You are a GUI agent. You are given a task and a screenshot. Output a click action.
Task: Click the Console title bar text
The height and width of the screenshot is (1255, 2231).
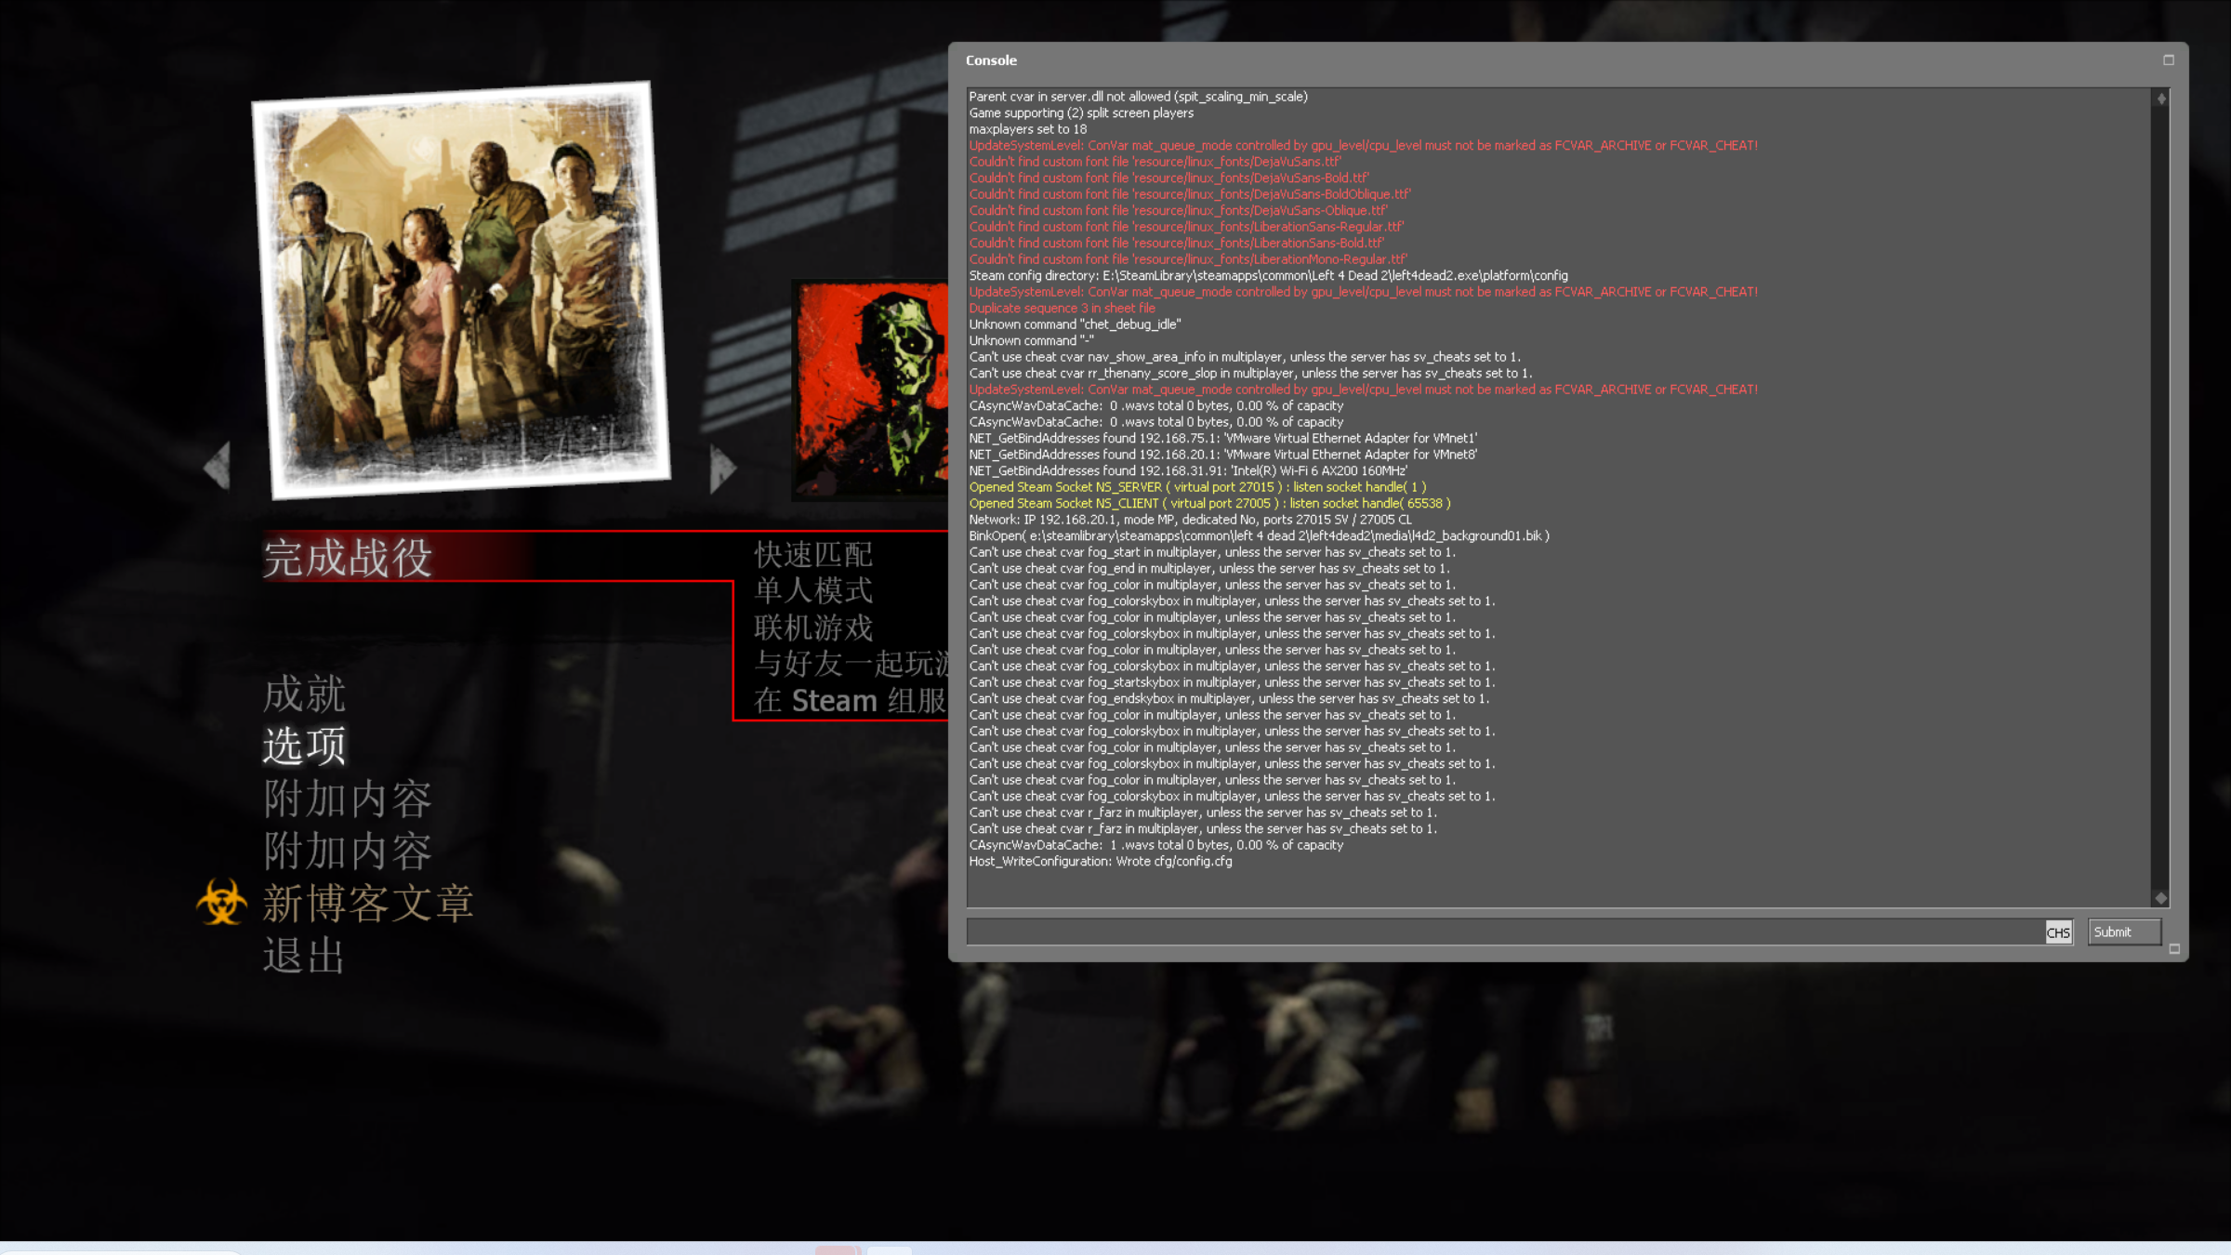pos(991,60)
